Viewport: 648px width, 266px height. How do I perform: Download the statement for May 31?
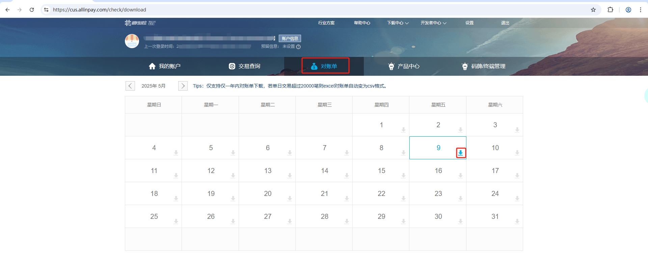517,222
